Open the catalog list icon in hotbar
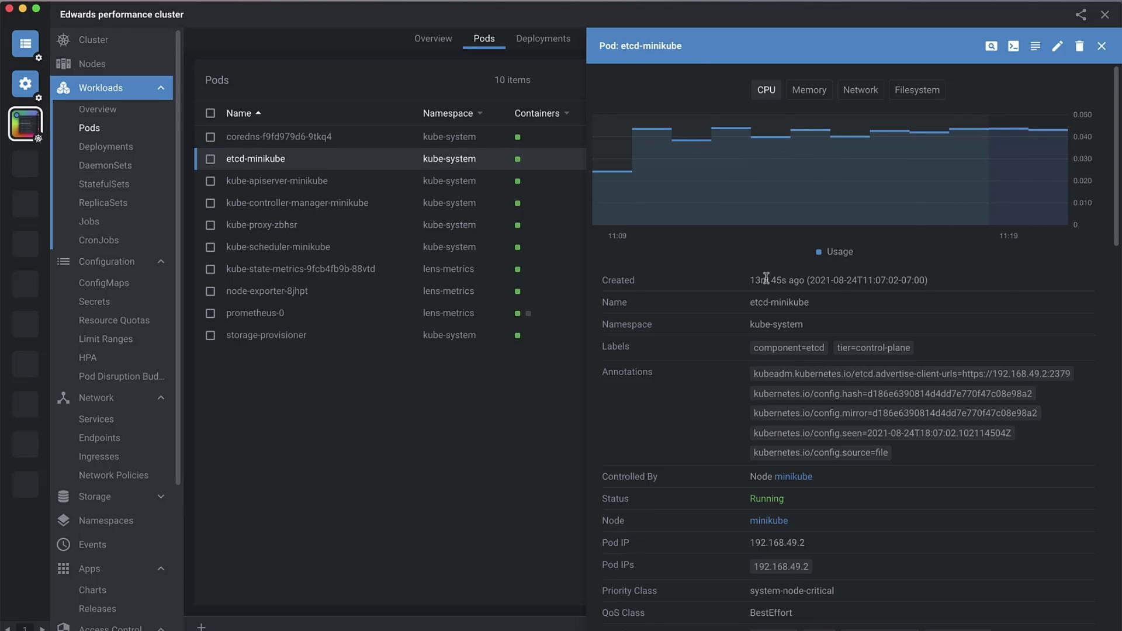 click(25, 44)
